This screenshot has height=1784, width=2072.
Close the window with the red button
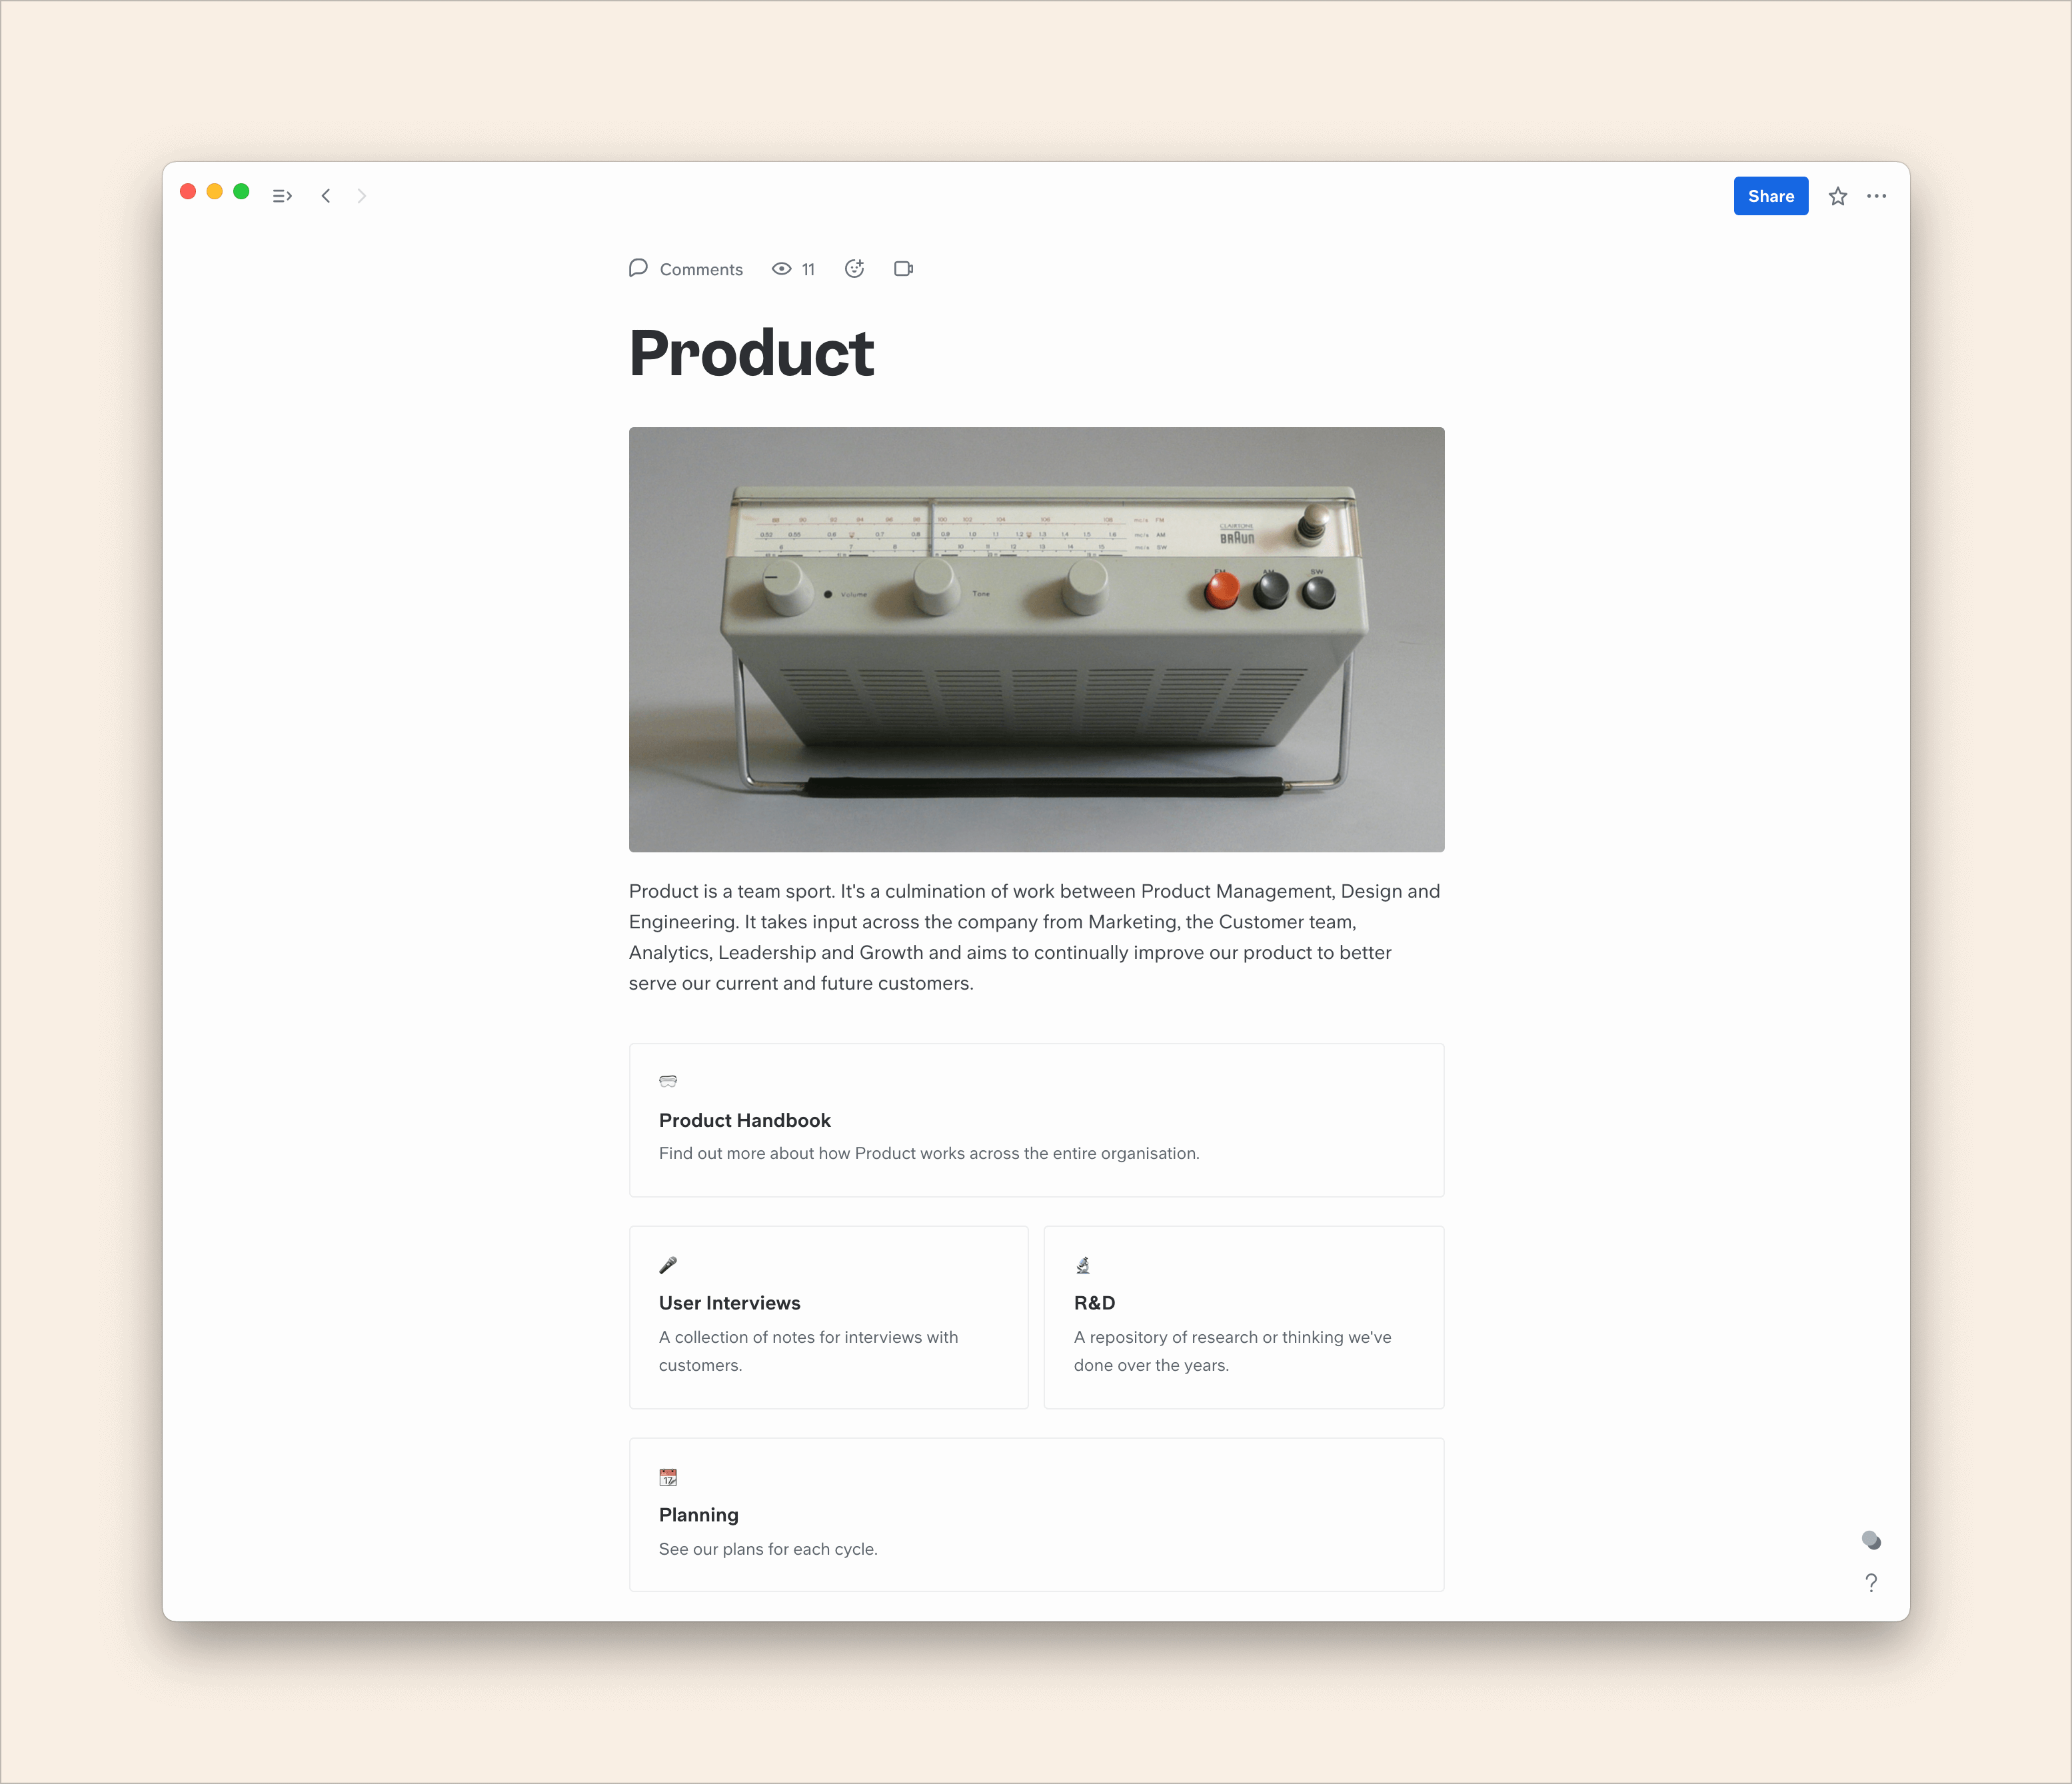[187, 191]
